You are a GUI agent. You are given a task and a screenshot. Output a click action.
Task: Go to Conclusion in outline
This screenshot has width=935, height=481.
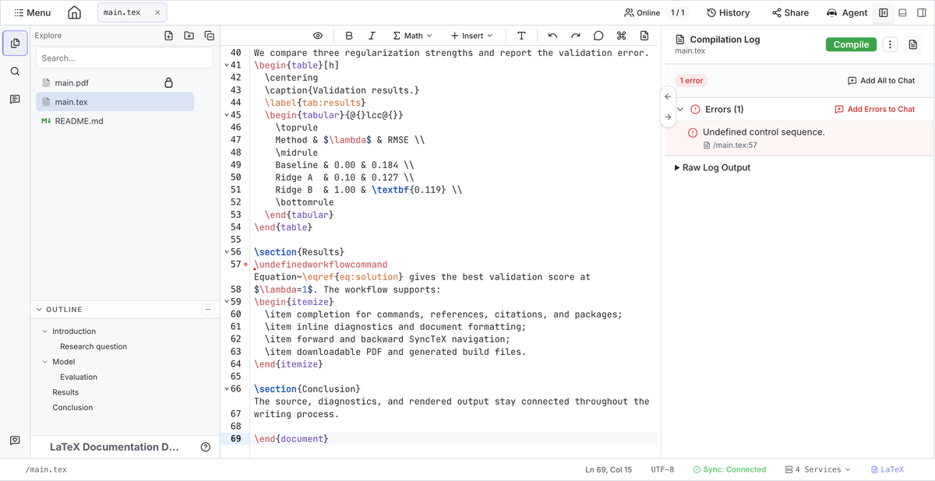72,407
